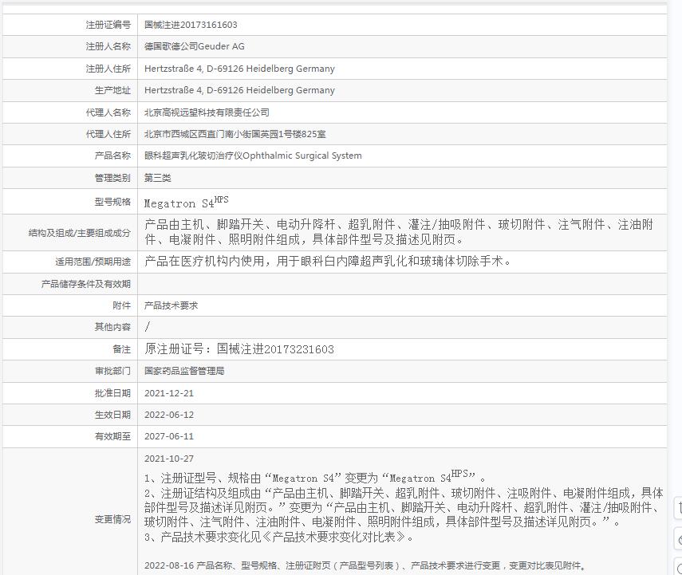
Task: Select the 备注 label
Action: point(121,349)
